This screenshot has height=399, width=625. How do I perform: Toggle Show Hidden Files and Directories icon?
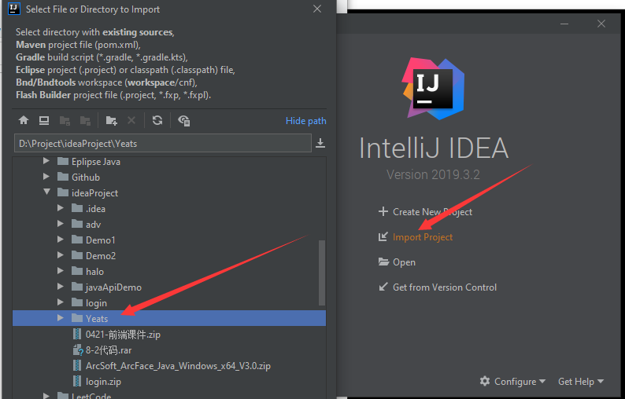tap(183, 120)
